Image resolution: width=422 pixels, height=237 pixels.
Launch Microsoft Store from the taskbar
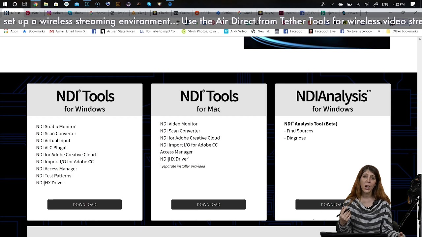click(56, 4)
